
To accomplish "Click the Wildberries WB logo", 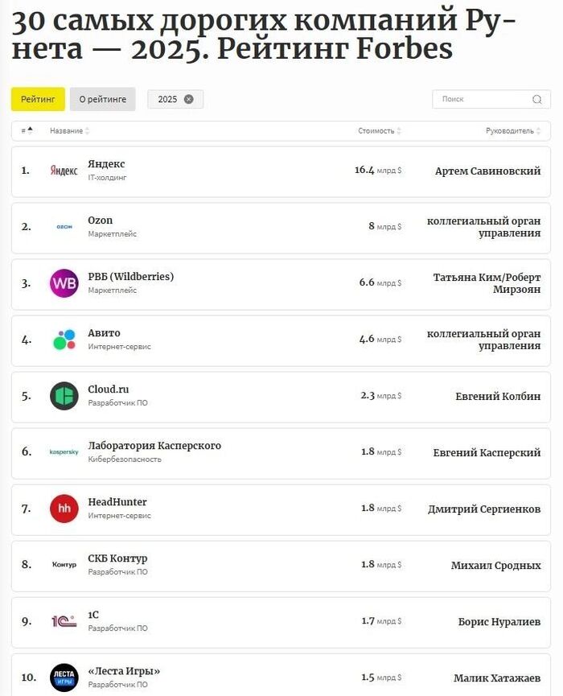I will click(64, 283).
